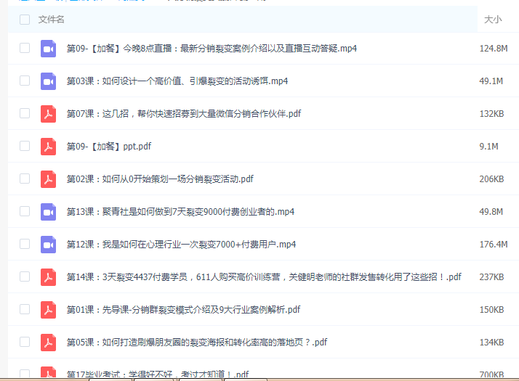The height and width of the screenshot is (381, 519).
Task: Click the video icon for 第13课 聚壹社 file
Action: [x=48, y=212]
